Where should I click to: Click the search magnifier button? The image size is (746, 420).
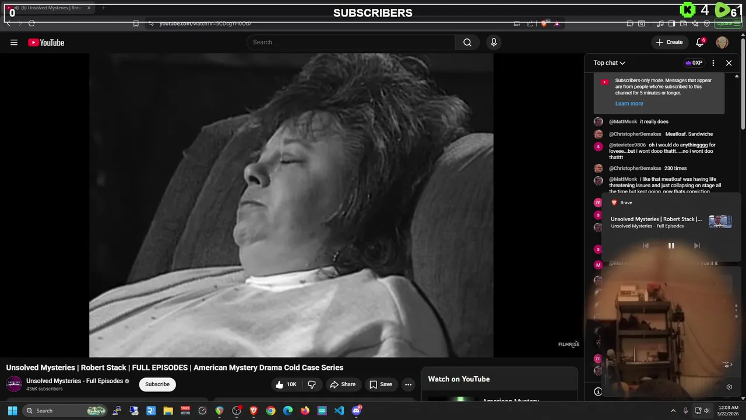point(467,43)
